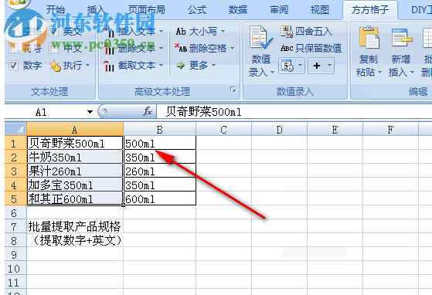Click the 新增插入 icon
The width and height of the screenshot is (432, 295).
coord(402,38)
